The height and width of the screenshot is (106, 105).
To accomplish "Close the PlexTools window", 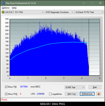I will tap(100, 3).
